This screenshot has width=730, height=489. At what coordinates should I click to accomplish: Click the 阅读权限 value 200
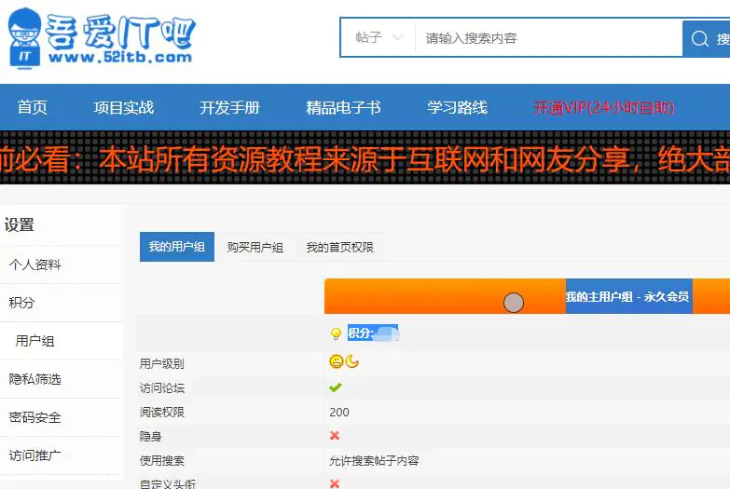click(339, 413)
